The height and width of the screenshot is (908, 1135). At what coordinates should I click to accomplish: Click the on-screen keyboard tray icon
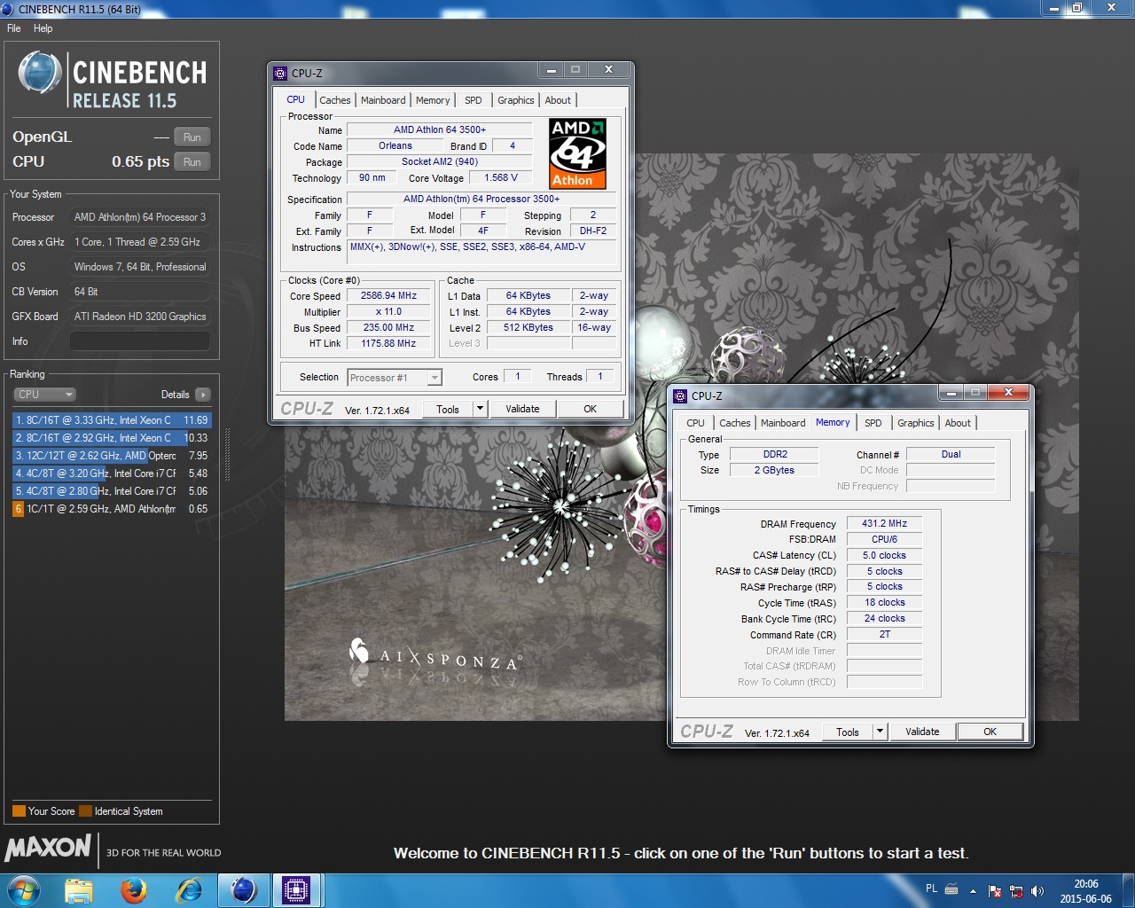951,888
